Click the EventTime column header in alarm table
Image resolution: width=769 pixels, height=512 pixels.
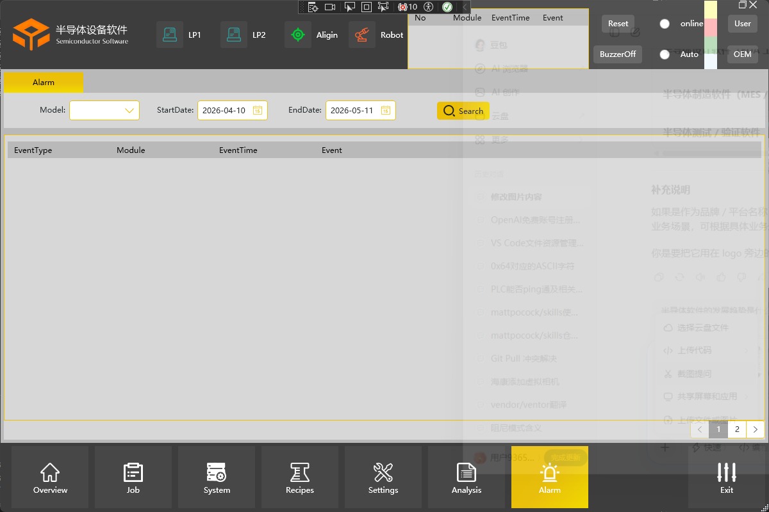point(238,150)
